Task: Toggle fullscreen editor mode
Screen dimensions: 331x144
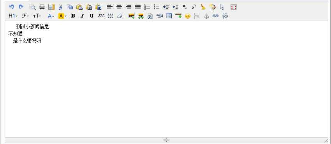Action: [234, 7]
